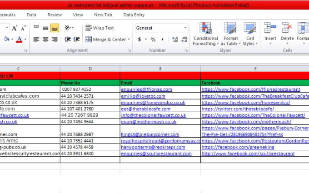Viewport: 309px width, 193px height.
Task: Open the Data Entry tab
Action: tap(134, 15)
